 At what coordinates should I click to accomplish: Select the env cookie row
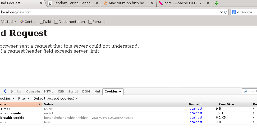point(128,122)
